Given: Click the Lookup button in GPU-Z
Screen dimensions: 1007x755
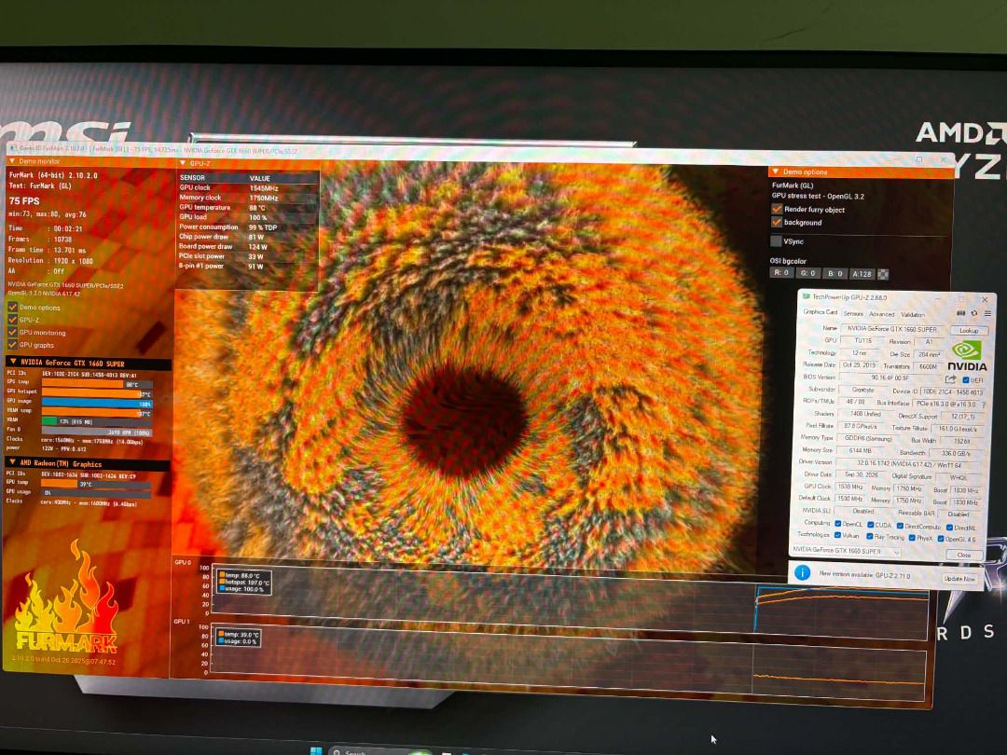Looking at the screenshot, I should tap(969, 330).
